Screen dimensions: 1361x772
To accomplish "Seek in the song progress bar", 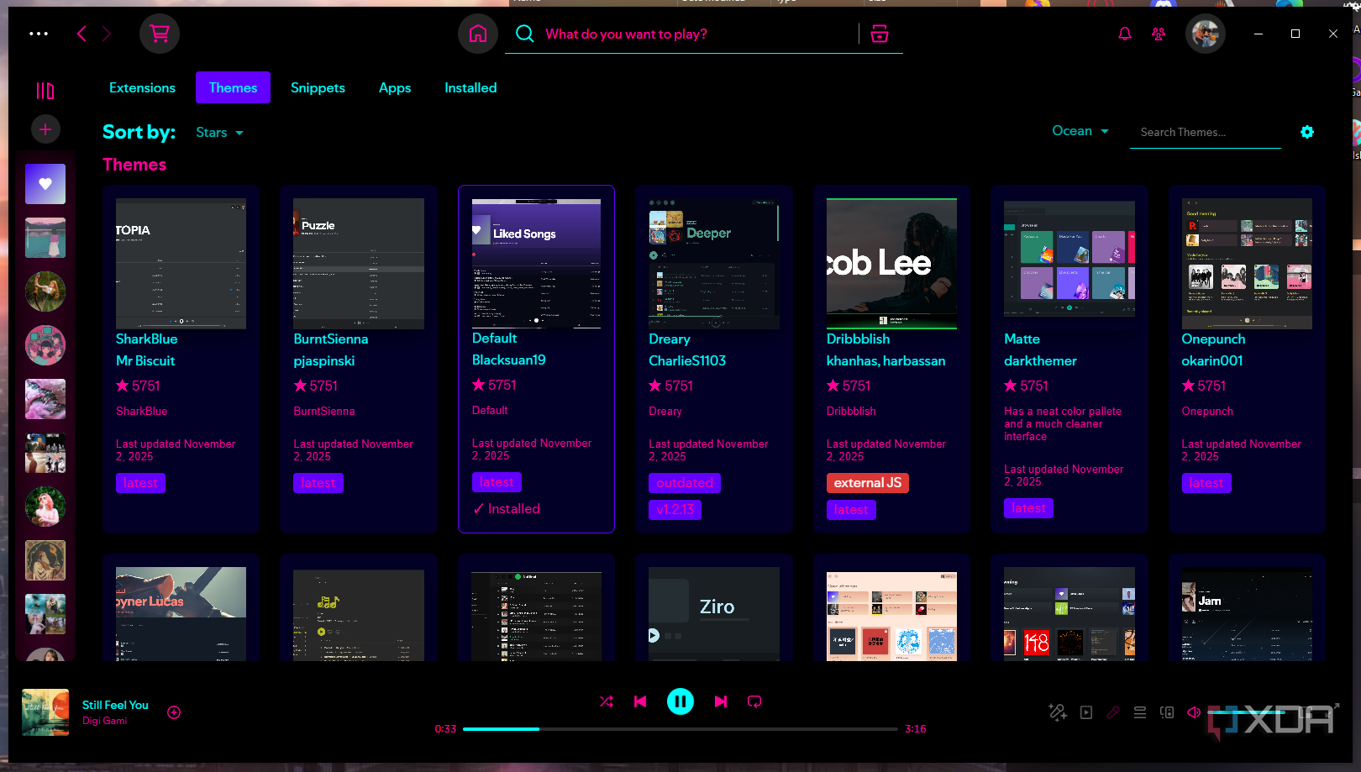I will [680, 729].
